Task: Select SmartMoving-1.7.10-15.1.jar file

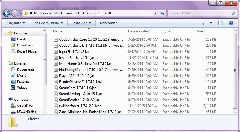Action: 80,94
